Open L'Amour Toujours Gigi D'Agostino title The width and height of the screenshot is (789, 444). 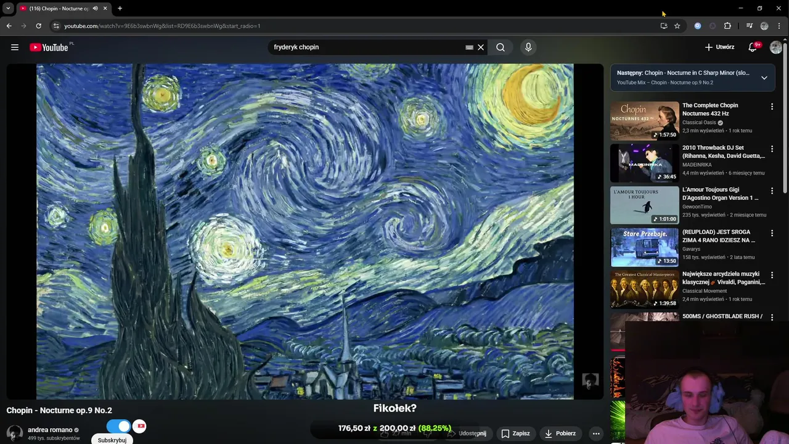(721, 194)
